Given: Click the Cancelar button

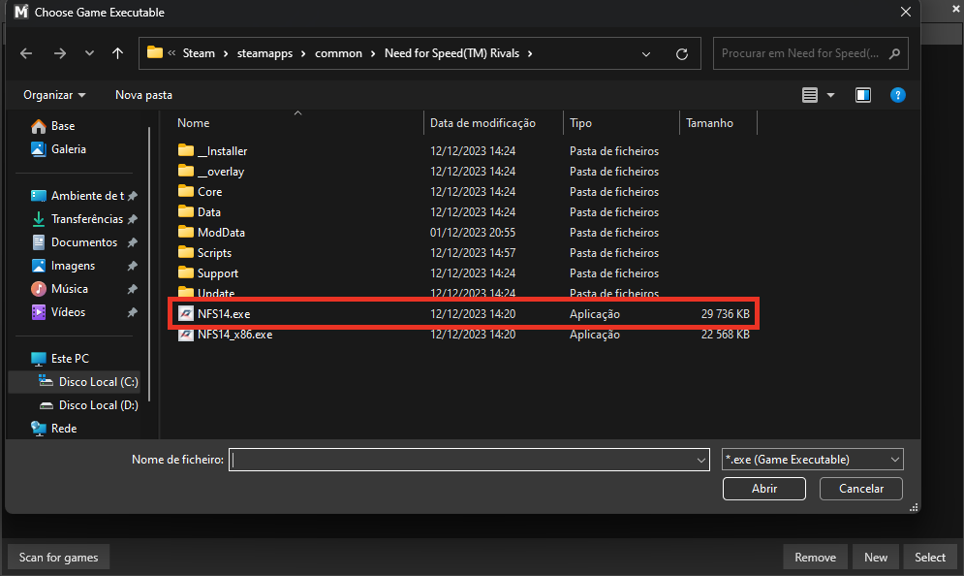Looking at the screenshot, I should pyautogui.click(x=860, y=489).
